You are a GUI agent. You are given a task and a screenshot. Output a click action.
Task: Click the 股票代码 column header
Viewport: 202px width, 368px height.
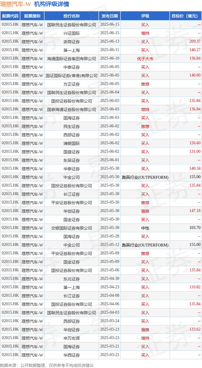point(10,16)
